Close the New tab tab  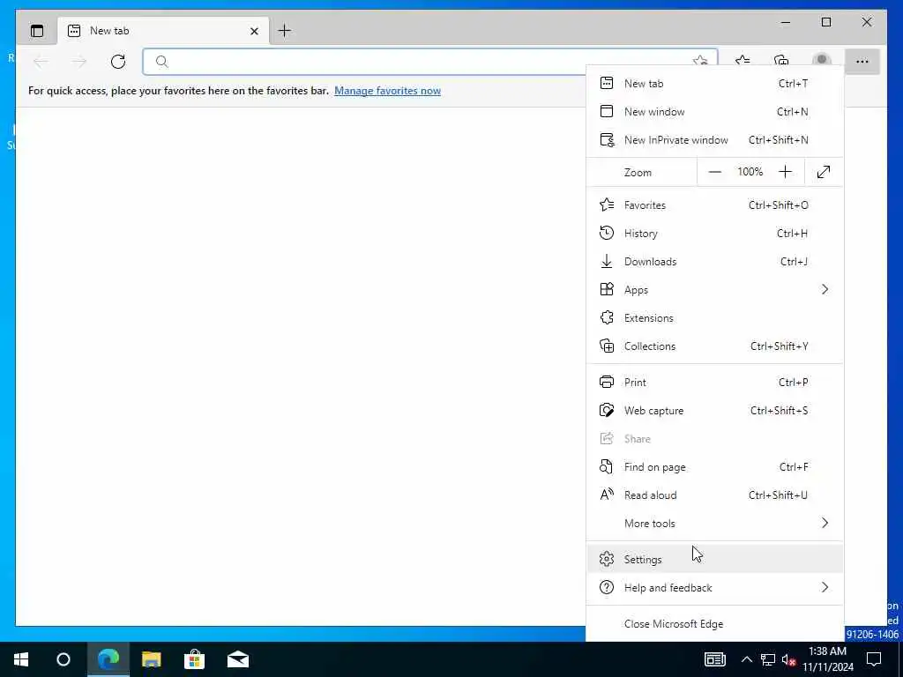pyautogui.click(x=254, y=31)
